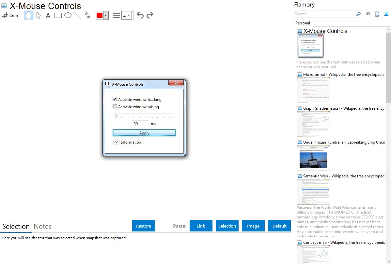
Task: Activate the Crop tool
Action: [10, 15]
